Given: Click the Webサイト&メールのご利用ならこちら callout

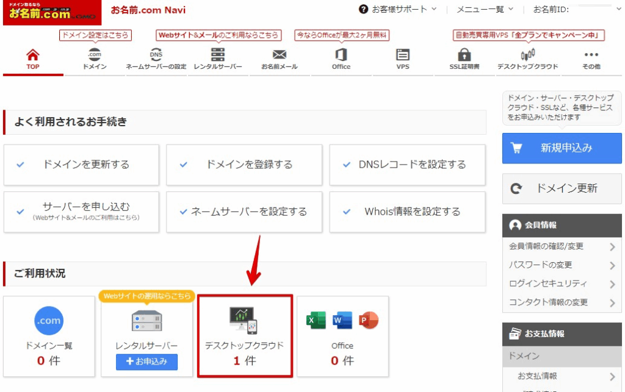Looking at the screenshot, I should (219, 35).
